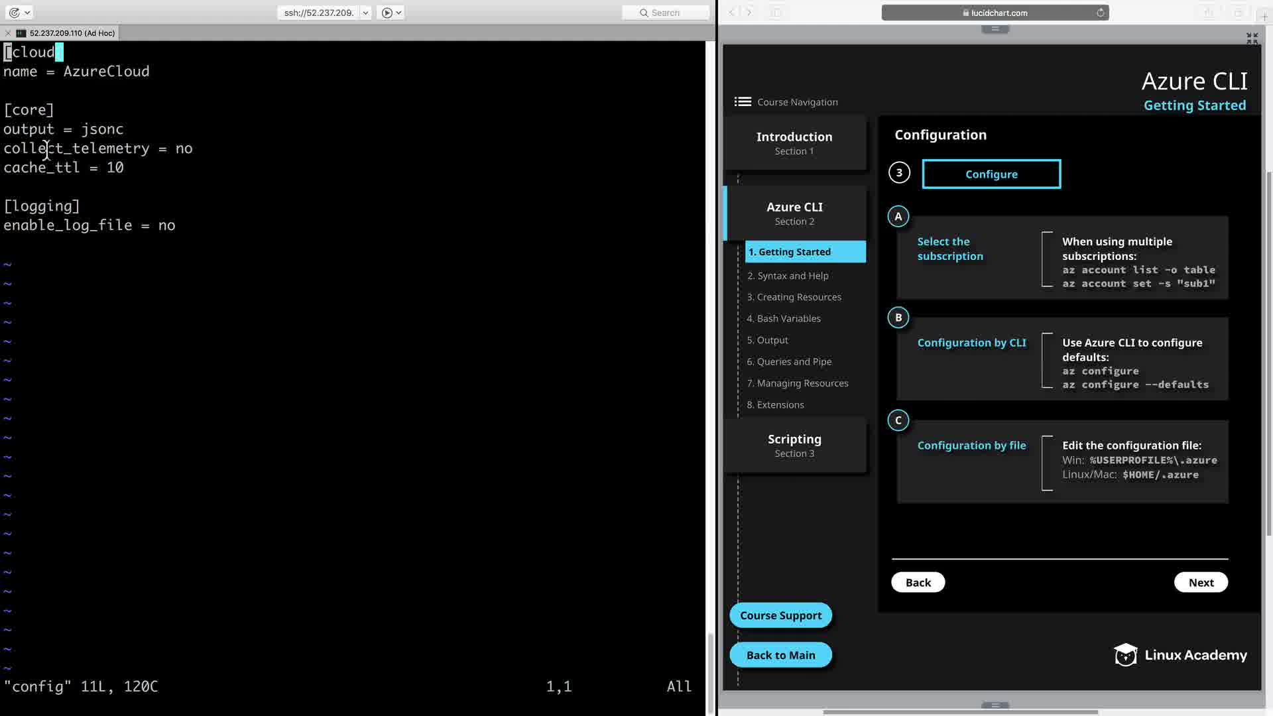Click the exit fullscreen arrows icon
The image size is (1273, 716).
1252,38
